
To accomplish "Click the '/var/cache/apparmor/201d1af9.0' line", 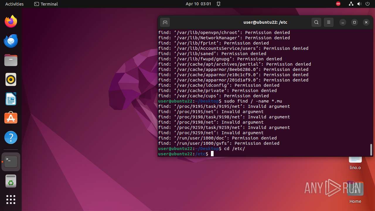I will tap(233, 80).
